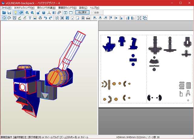This screenshot has height=139, width=194.
Task: Click the camera snapshot icon
Action: tap(83, 18)
